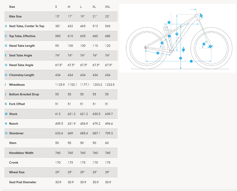Click the A marker on the bike diagram
Image resolution: width=237 pixels, height=191 pixels.
click(x=169, y=36)
